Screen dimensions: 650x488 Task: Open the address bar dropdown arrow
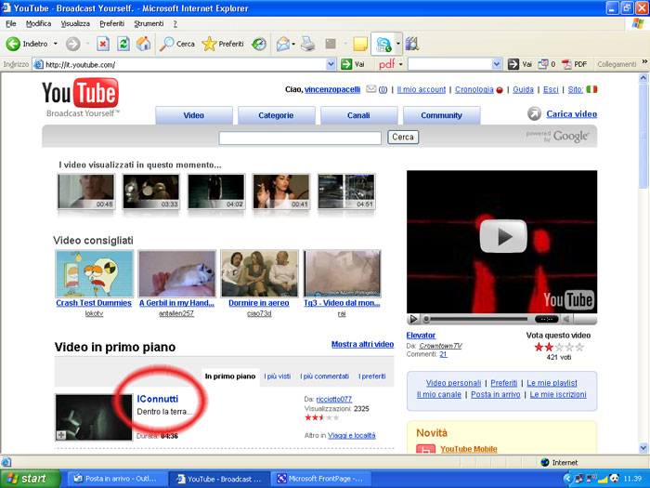pos(331,64)
